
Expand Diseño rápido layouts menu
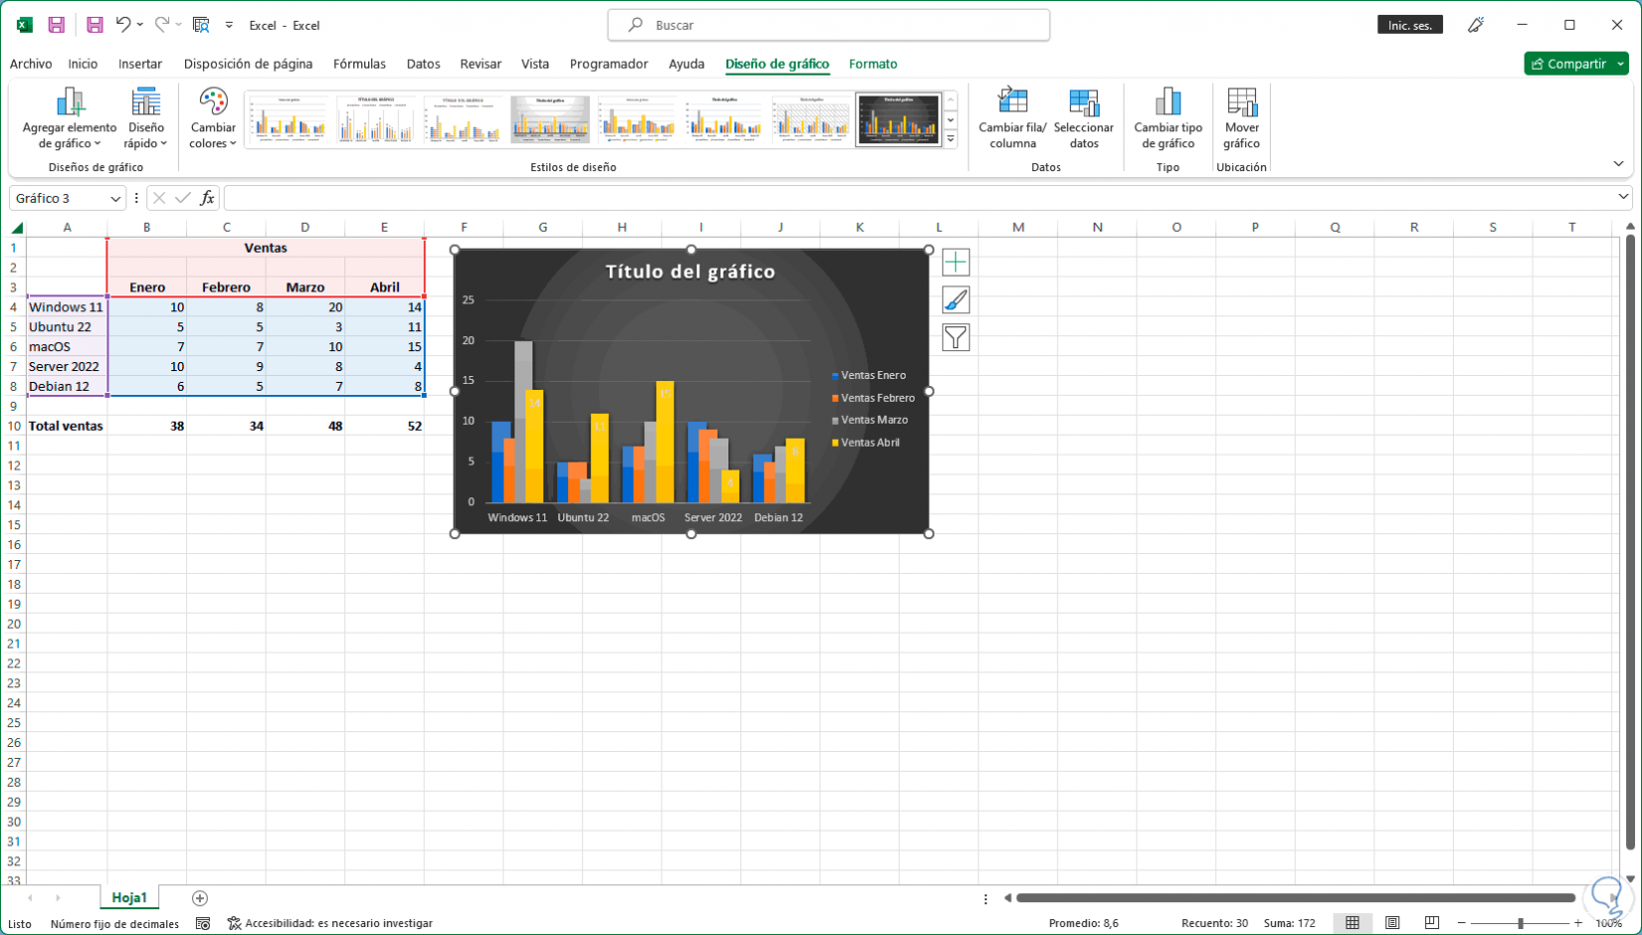click(145, 118)
